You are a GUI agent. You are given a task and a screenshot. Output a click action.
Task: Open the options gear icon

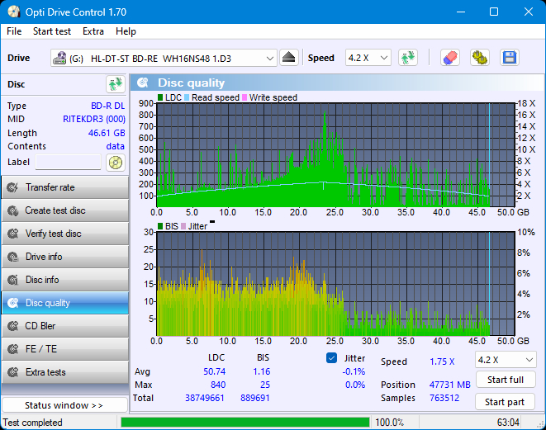tap(480, 58)
